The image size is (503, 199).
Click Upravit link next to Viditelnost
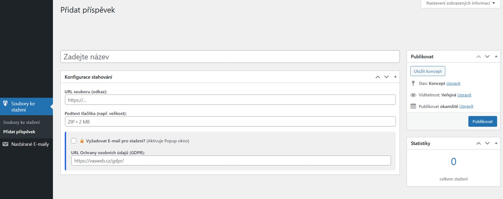464,95
